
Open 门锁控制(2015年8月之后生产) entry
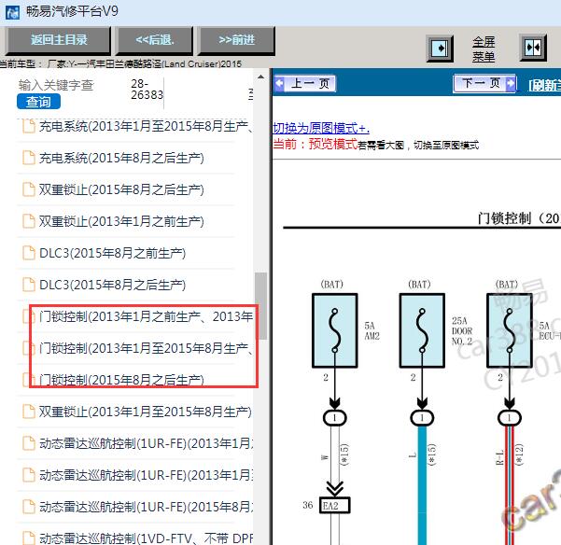(121, 380)
